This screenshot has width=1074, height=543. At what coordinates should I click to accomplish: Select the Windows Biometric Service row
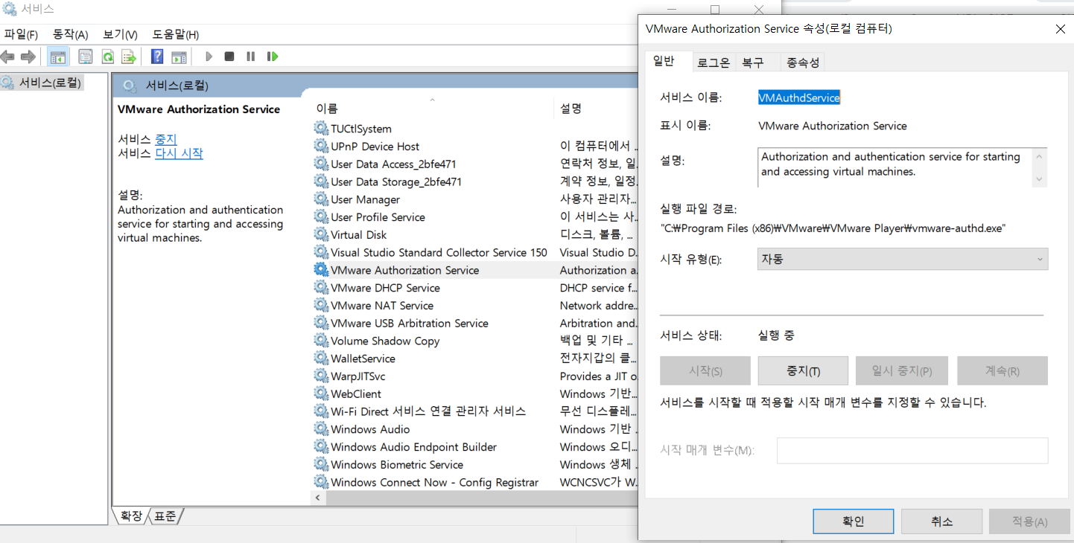click(x=474, y=464)
